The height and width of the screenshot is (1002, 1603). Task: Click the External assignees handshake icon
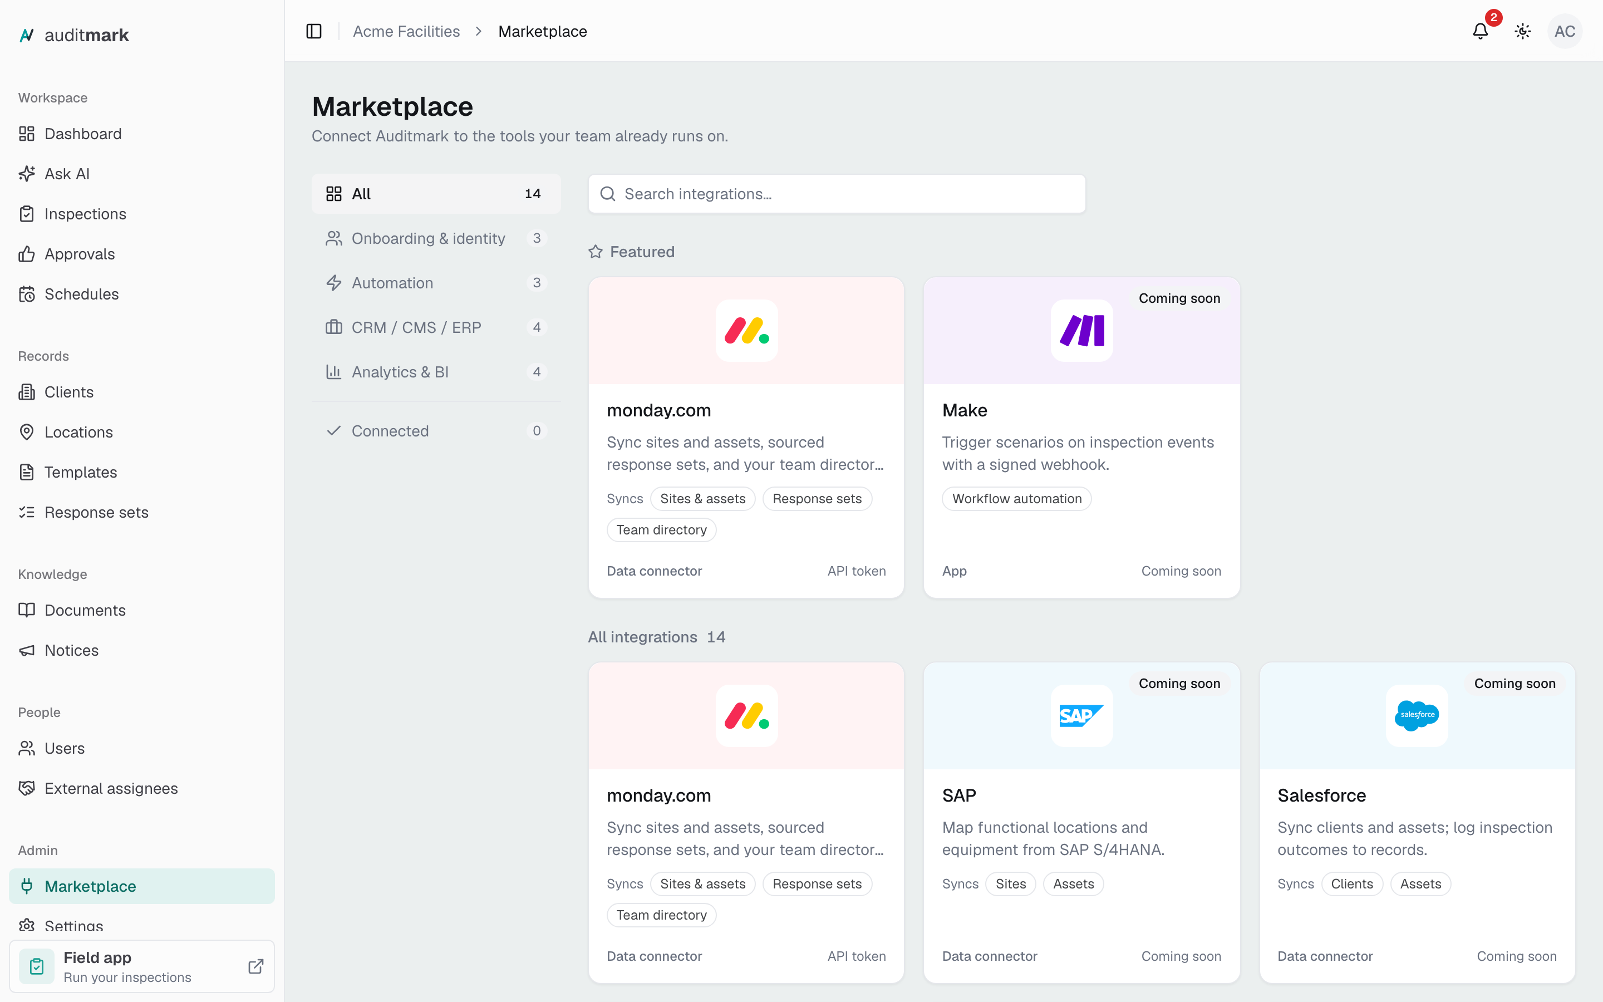tap(27, 789)
